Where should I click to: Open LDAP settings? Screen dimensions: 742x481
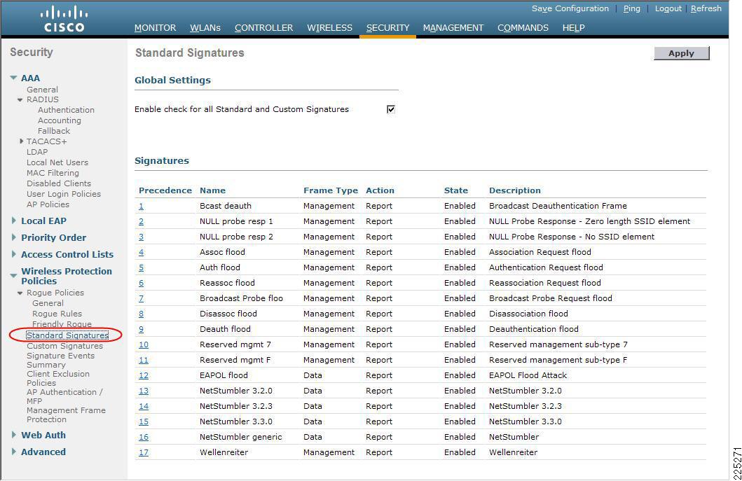pos(37,152)
